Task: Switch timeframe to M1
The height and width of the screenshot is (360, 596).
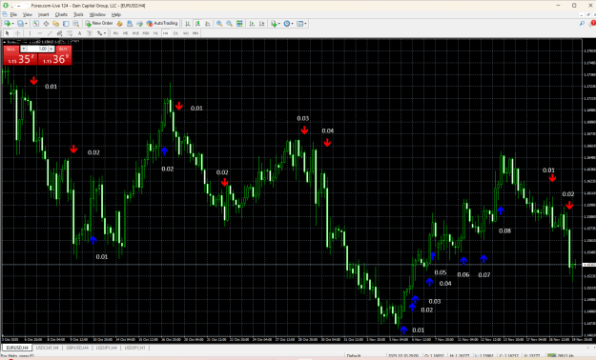Action: click(x=115, y=33)
